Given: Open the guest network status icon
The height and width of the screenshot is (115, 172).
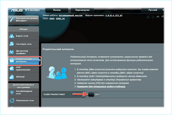Looking at the screenshot, I should 148,17.
